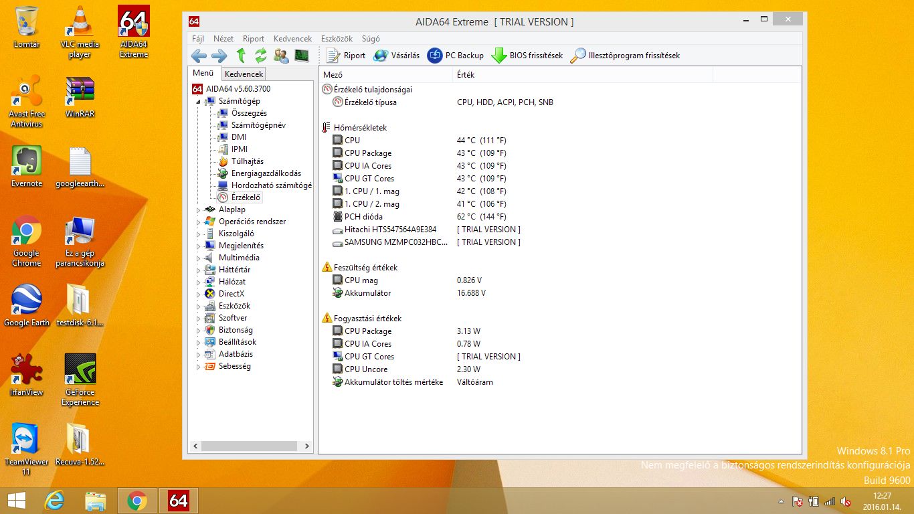Select the Eszközök tree item
The image size is (914, 514).
coord(234,306)
